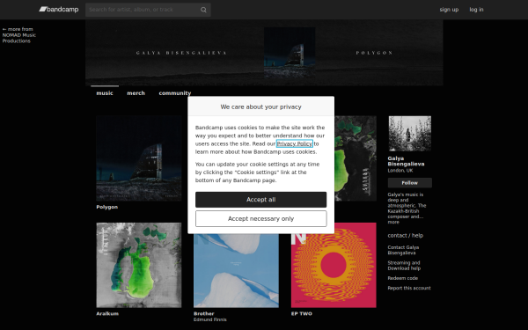Open the green album cover behind the dialog
This screenshot has width=528, height=330.
(356, 158)
